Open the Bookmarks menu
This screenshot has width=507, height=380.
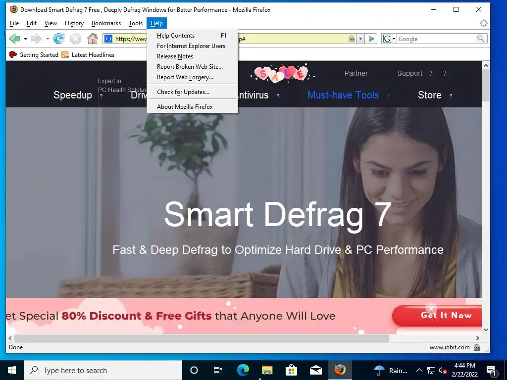[106, 23]
